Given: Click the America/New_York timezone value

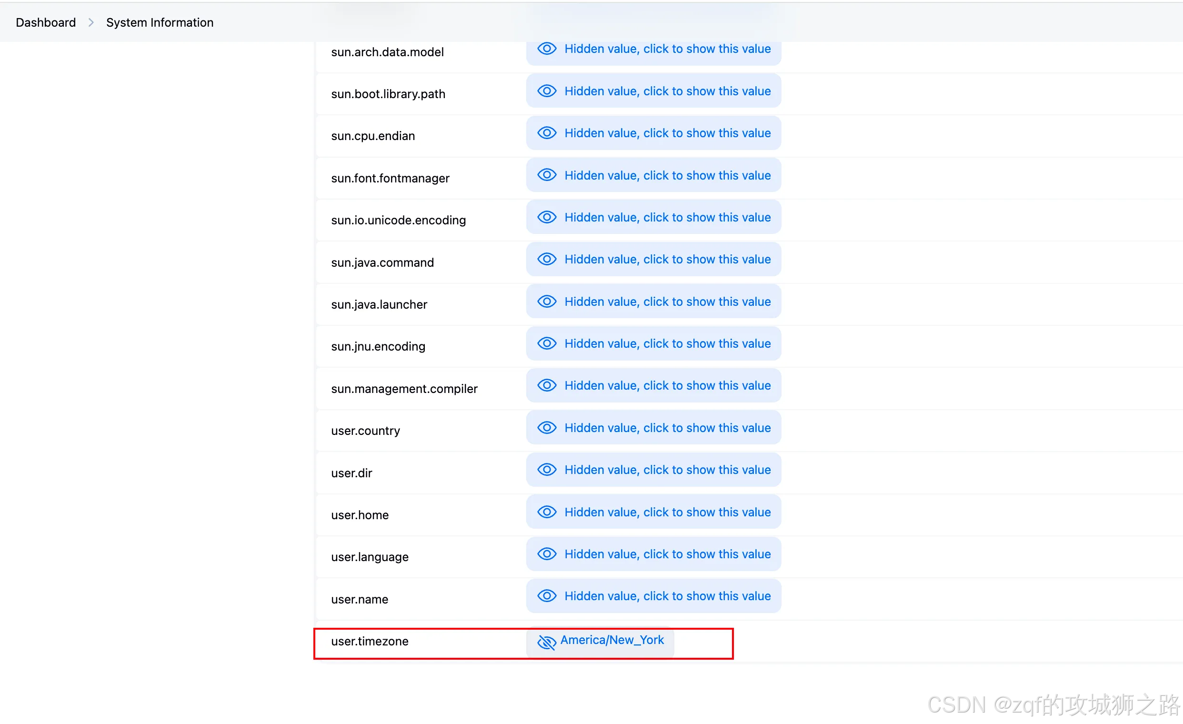Looking at the screenshot, I should click(x=612, y=640).
